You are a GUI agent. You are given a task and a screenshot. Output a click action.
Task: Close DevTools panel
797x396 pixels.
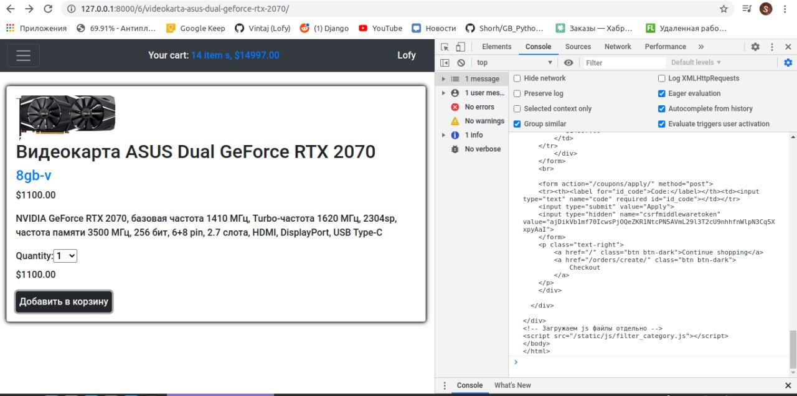(788, 47)
